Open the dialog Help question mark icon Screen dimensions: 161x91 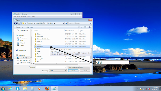coord(90,27)
